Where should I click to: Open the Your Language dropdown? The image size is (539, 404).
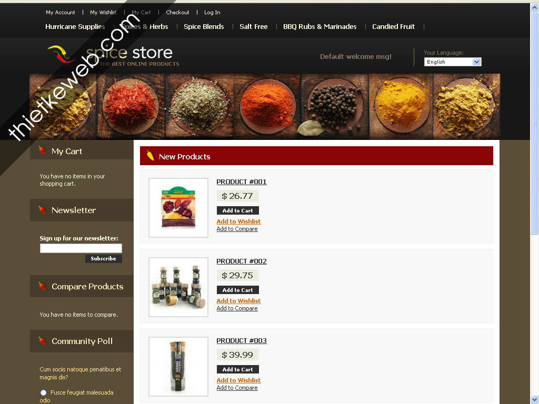tap(452, 62)
